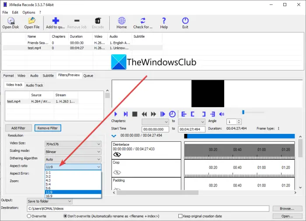
Task: Open the Video Size dropdown
Action: coord(73,144)
